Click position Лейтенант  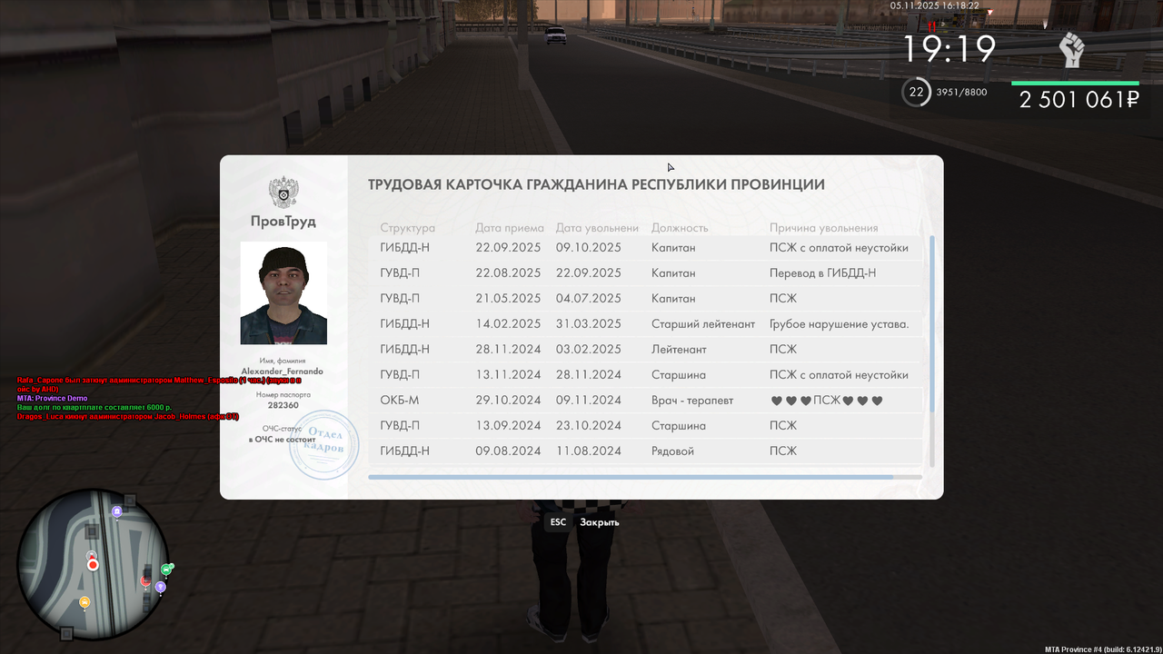[679, 349]
